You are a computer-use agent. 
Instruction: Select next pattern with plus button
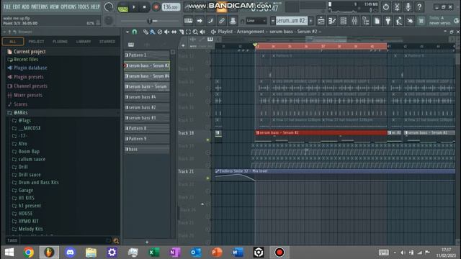[310, 21]
